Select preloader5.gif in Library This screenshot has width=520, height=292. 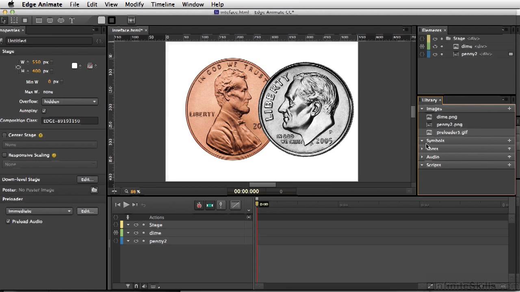point(452,133)
